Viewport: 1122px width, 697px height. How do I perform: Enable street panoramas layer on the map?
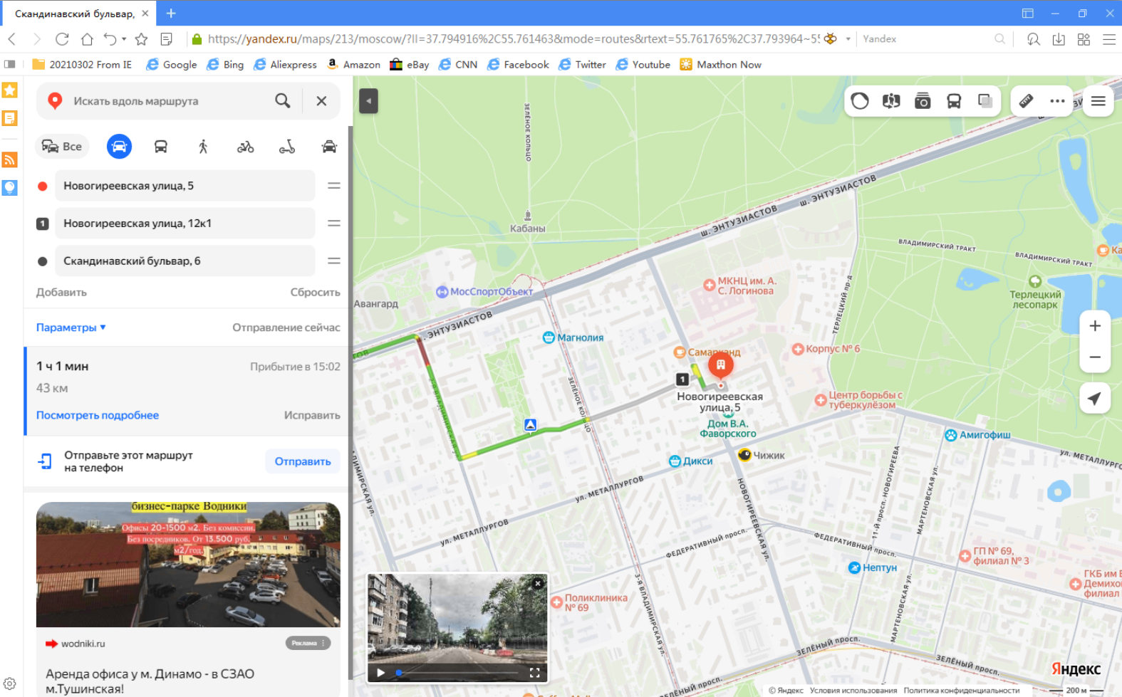coord(891,101)
